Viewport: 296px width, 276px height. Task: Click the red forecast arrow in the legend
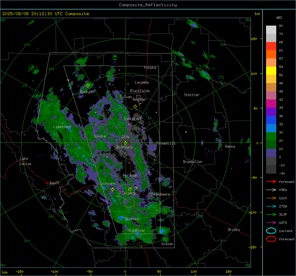(271, 181)
